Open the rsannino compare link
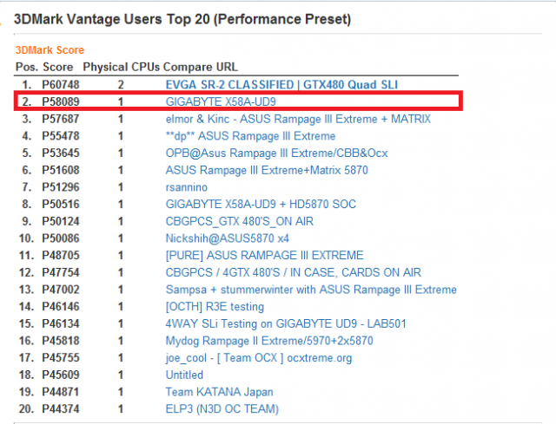 coord(187,187)
